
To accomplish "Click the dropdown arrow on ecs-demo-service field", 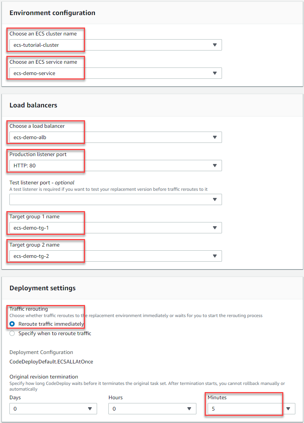I will (x=215, y=73).
